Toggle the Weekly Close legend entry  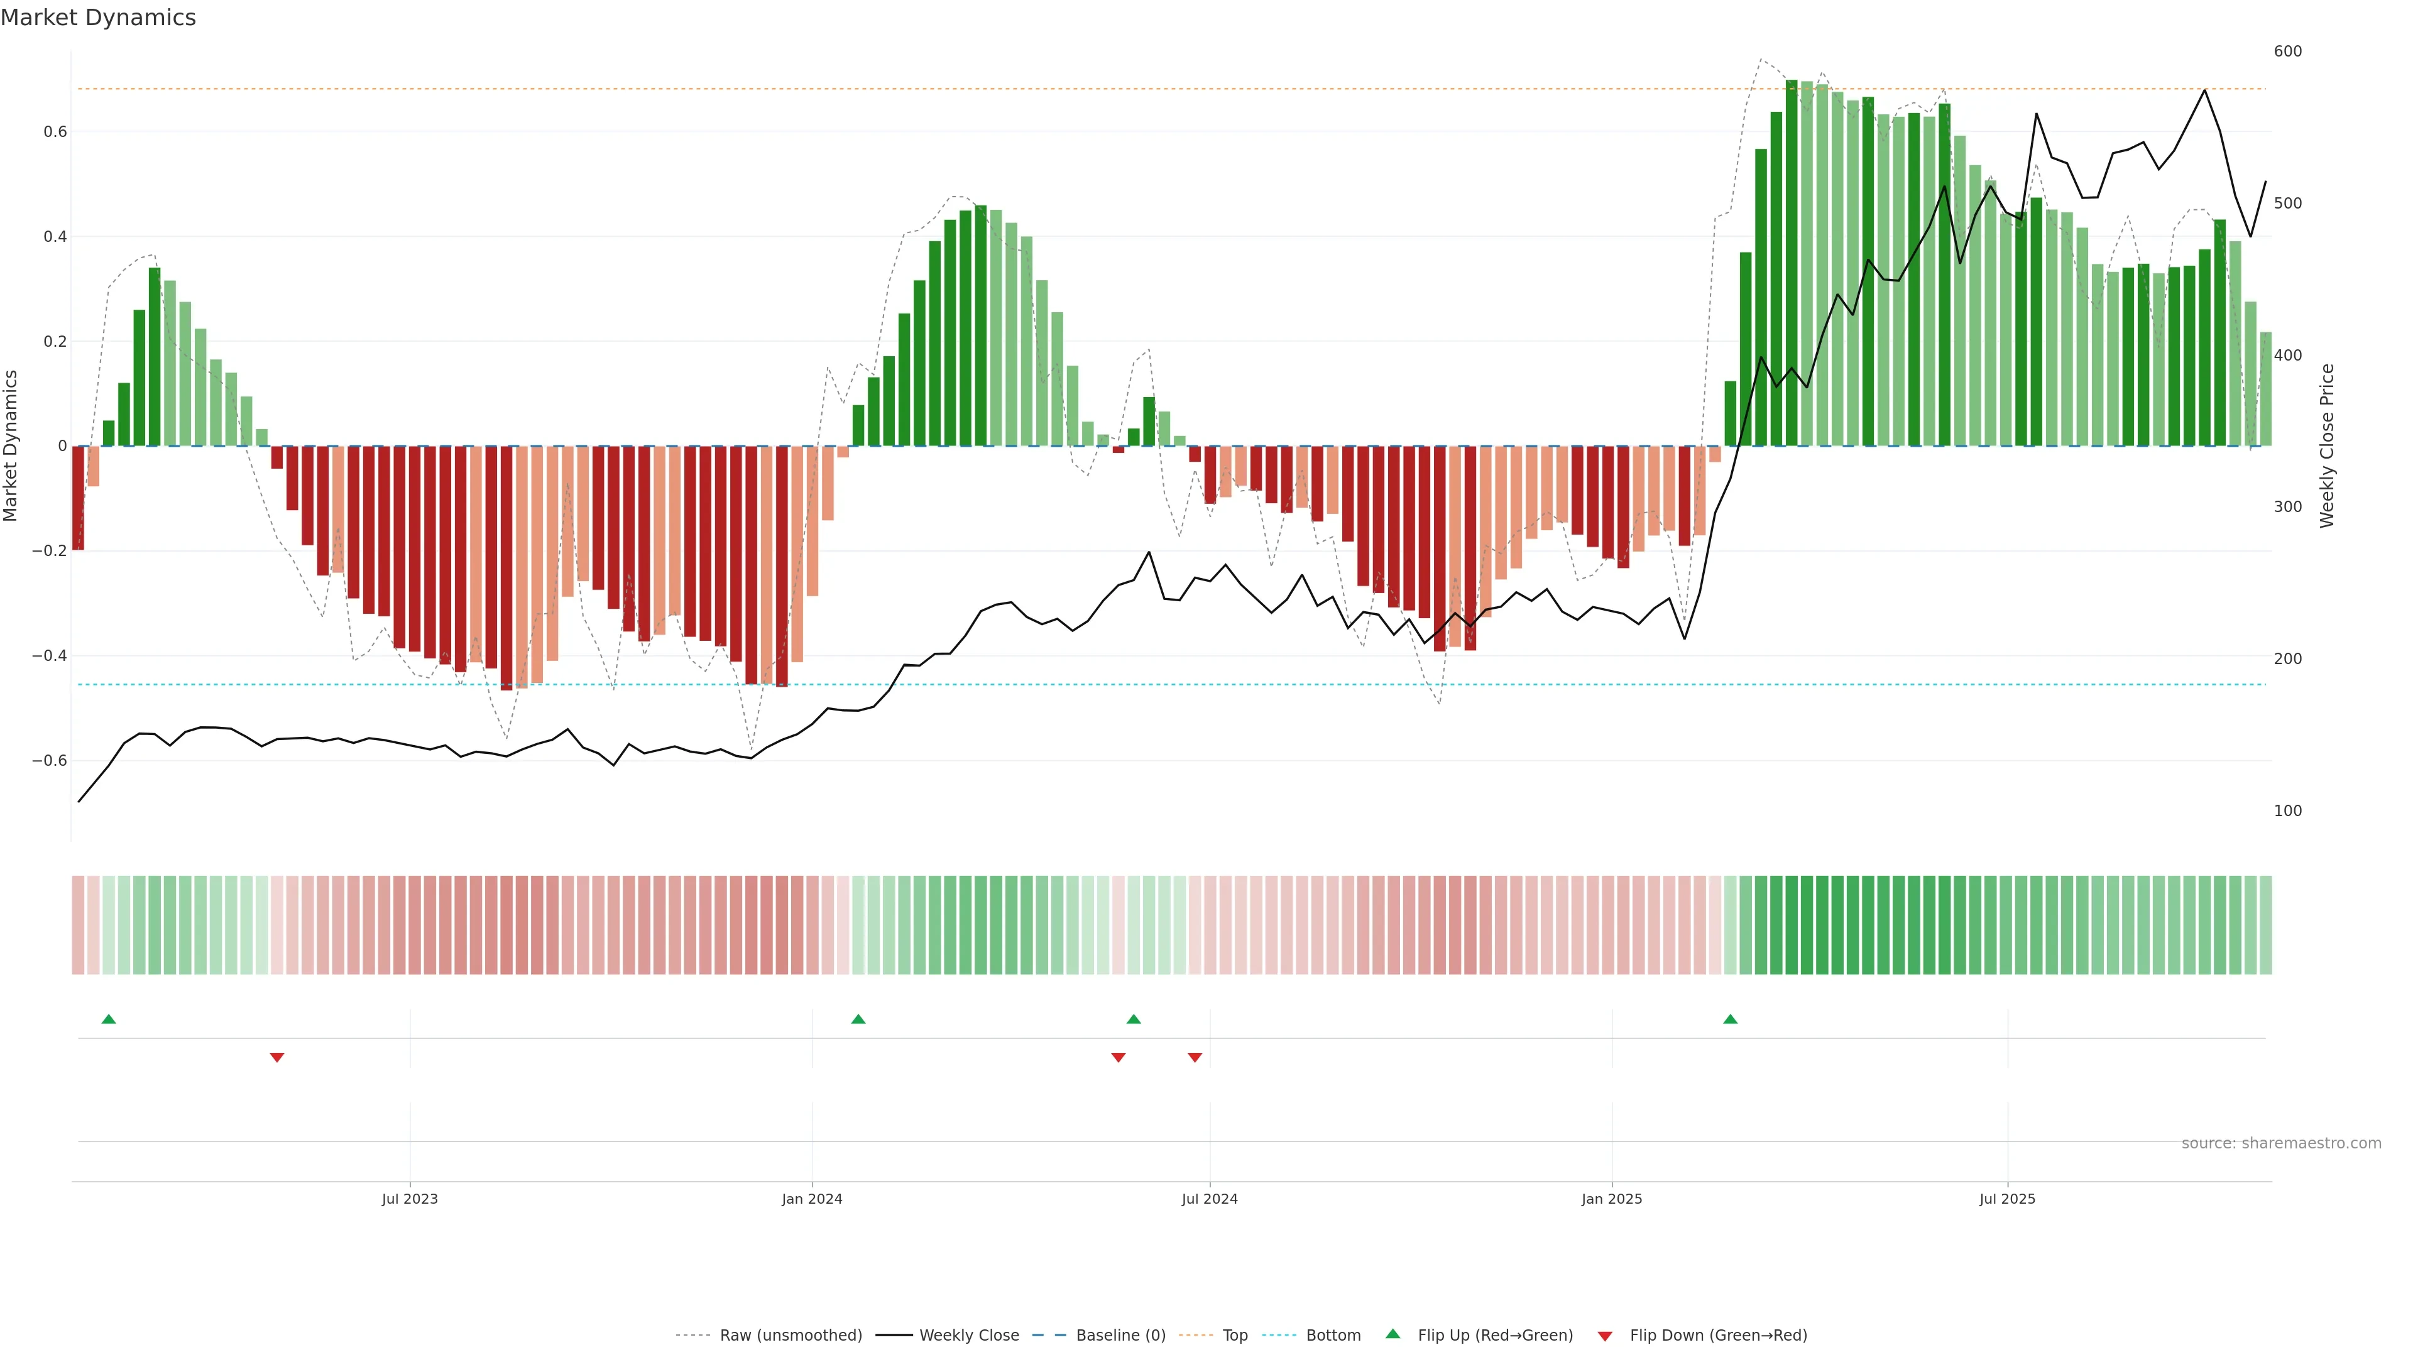968,1336
